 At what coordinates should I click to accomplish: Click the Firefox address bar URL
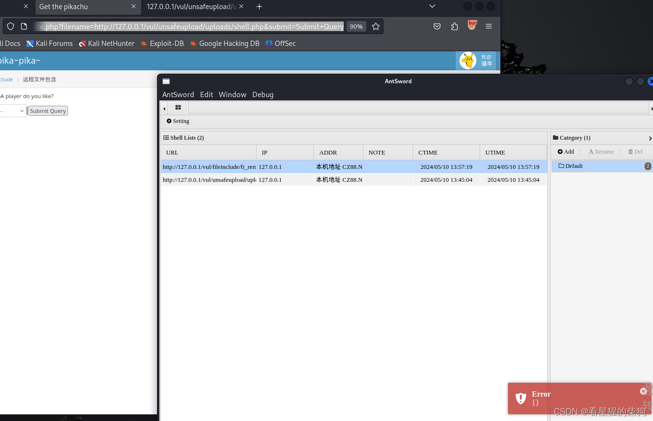(x=189, y=26)
